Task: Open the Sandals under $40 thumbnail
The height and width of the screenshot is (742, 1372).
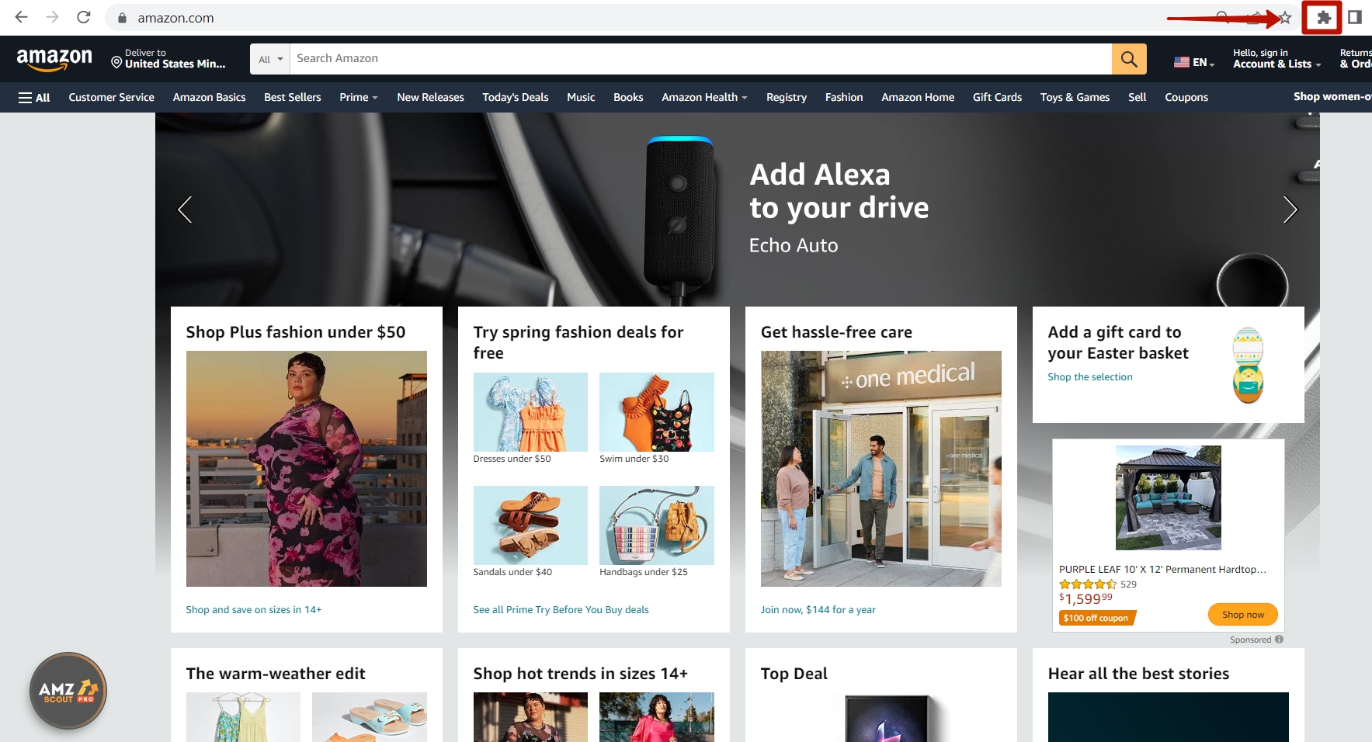Action: (530, 525)
